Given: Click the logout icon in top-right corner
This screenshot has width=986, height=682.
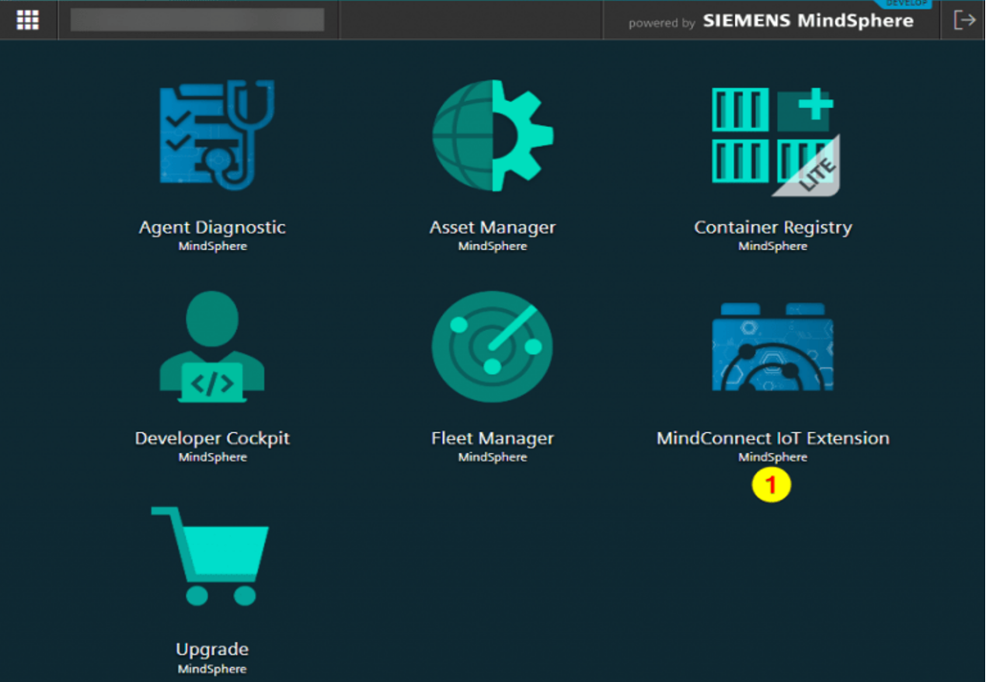Looking at the screenshot, I should click(x=963, y=20).
